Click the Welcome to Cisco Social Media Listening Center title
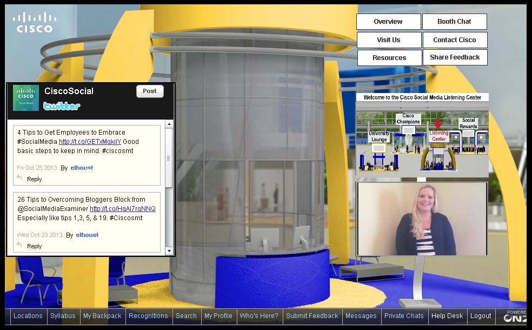Viewport: 532px width, 330px height. [422, 97]
